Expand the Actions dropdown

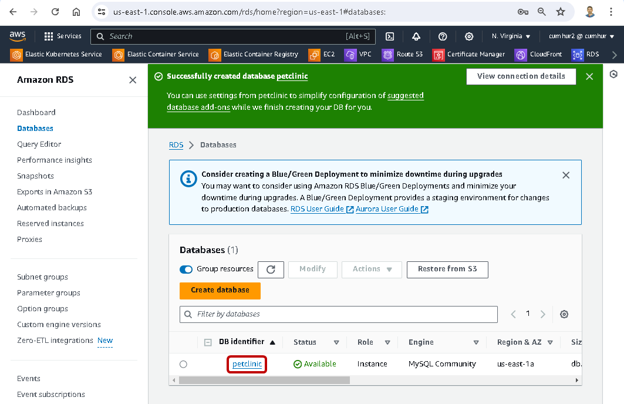coord(372,270)
